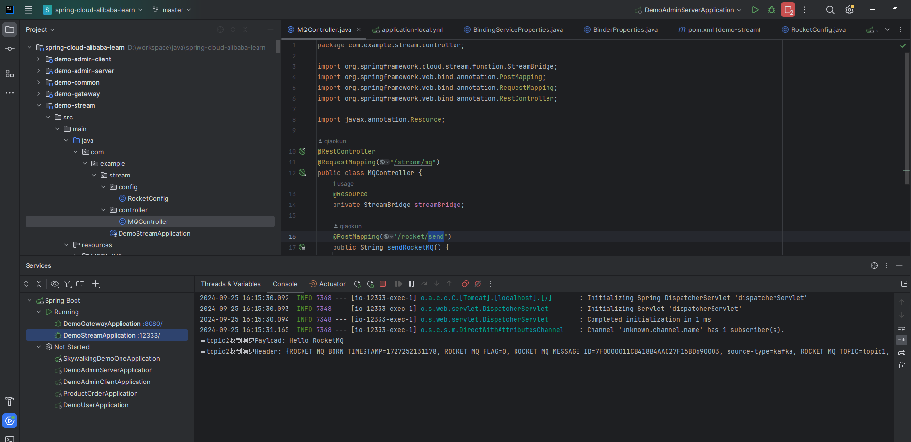Open the Terminal tool window
The height and width of the screenshot is (442, 911).
(x=10, y=439)
